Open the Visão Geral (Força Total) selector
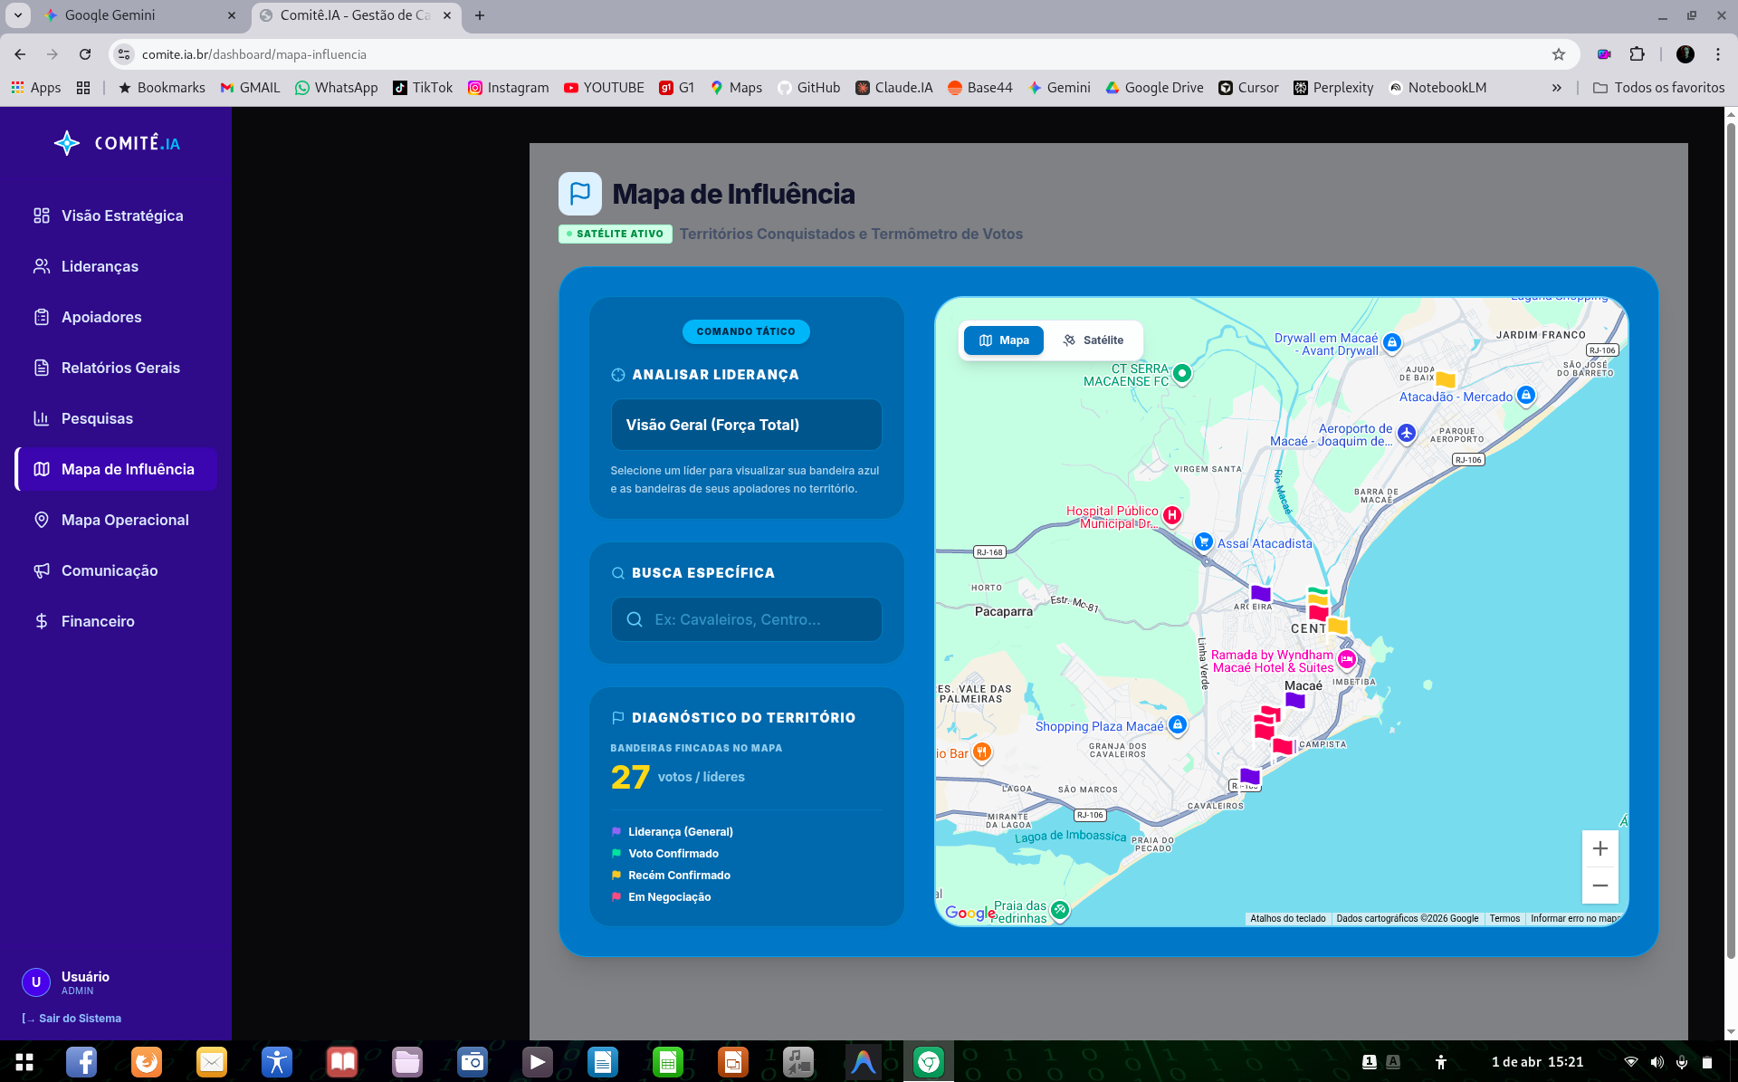Screen dimensions: 1738x1082 click(746, 424)
